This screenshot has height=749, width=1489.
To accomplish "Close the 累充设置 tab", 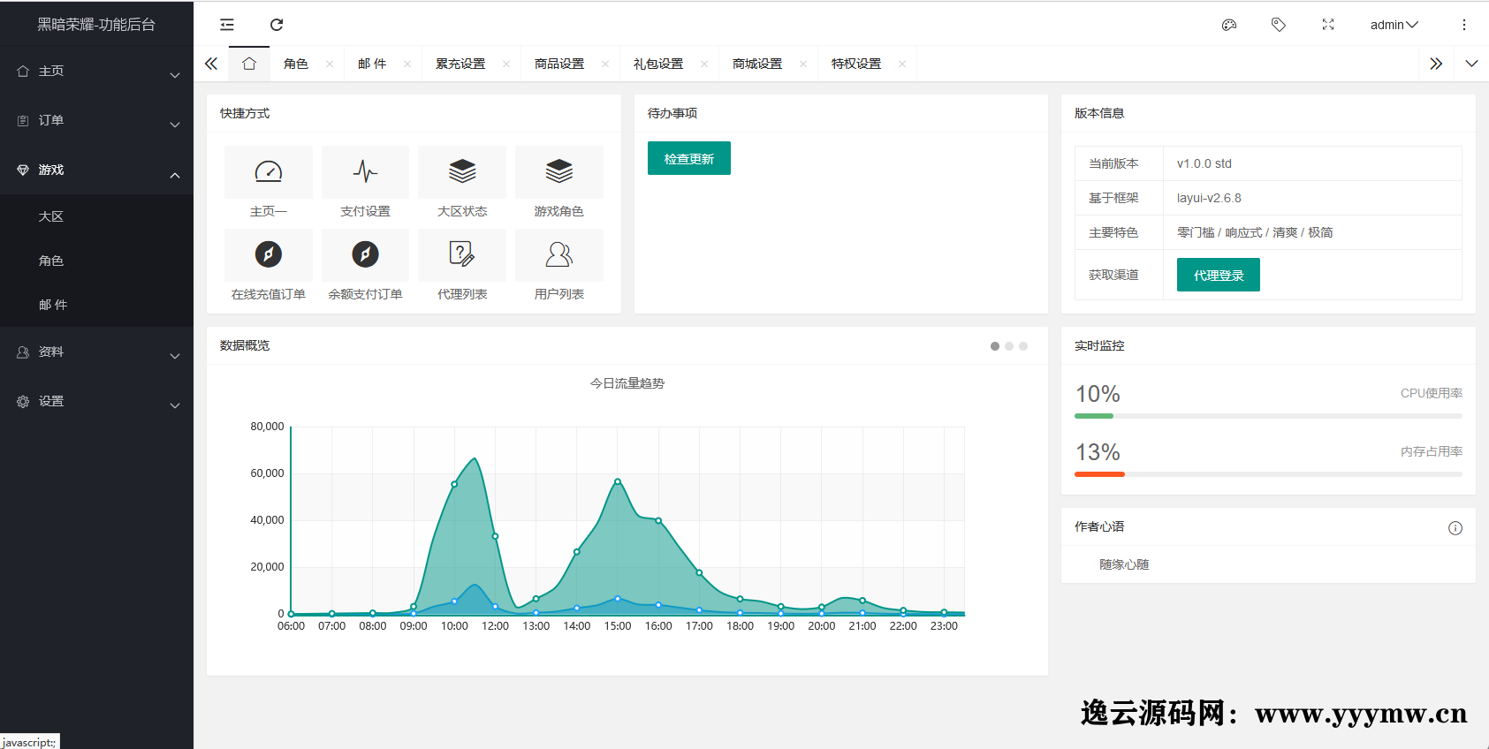I will [x=506, y=64].
